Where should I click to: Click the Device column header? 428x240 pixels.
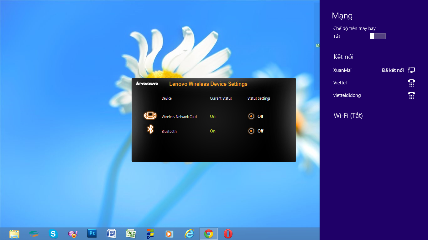[x=167, y=98]
